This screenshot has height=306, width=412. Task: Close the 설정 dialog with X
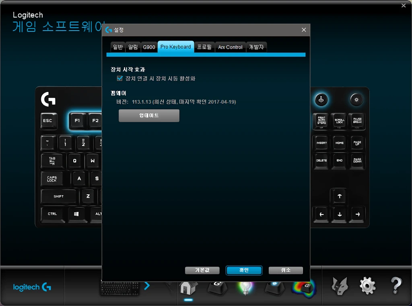coord(304,30)
